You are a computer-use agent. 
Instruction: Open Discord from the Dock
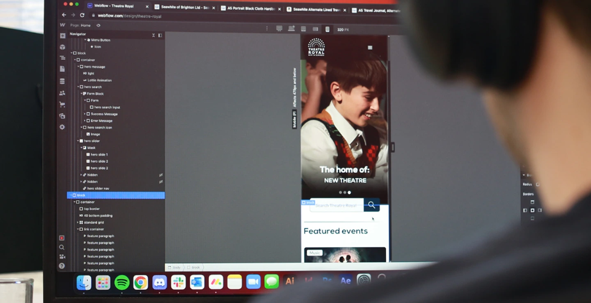[159, 282]
